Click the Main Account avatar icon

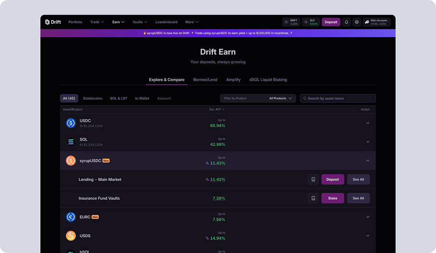coord(367,22)
